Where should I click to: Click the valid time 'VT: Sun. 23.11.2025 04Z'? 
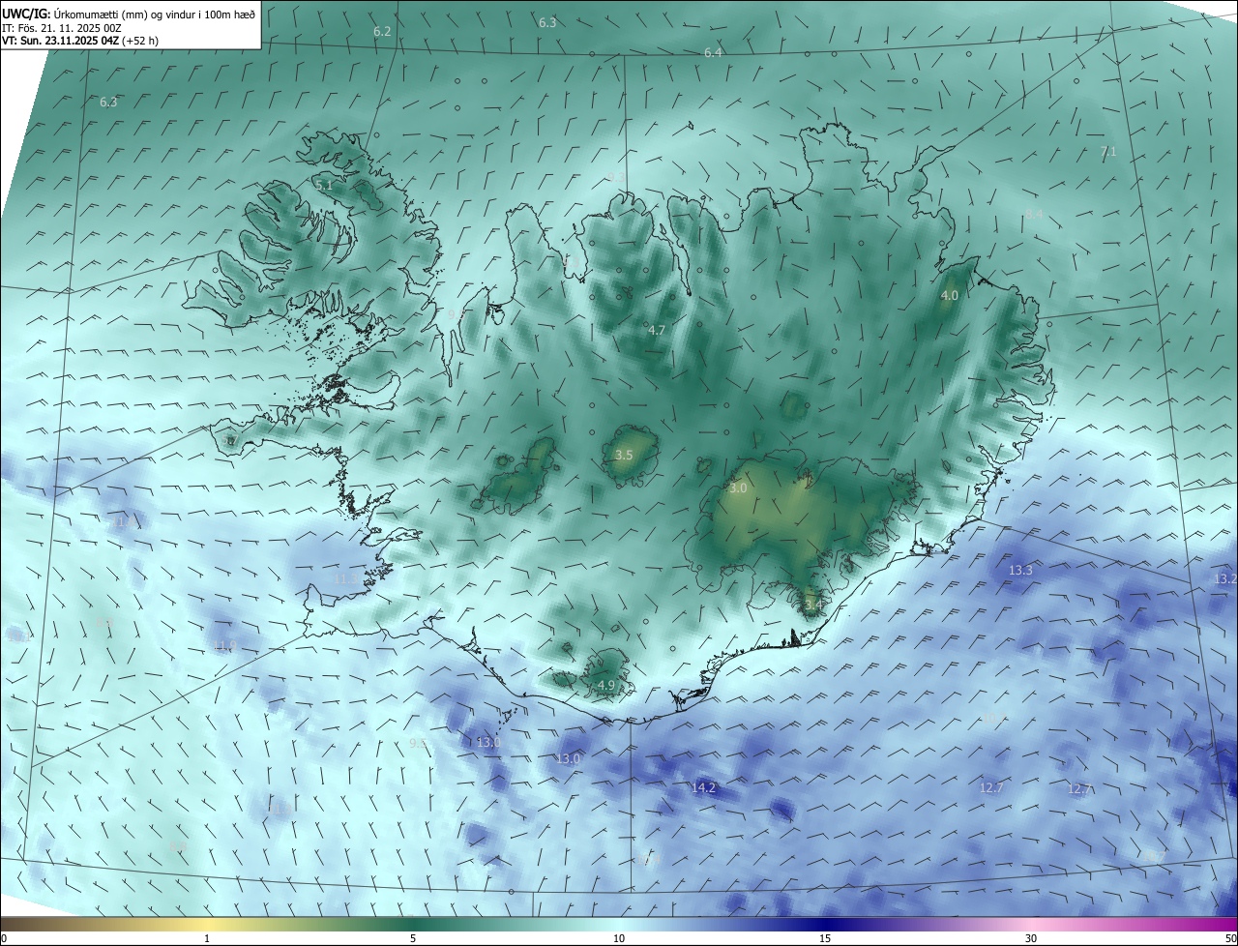pos(60,41)
